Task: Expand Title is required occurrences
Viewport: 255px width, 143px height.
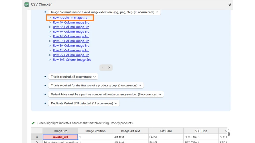Action: (73, 77)
